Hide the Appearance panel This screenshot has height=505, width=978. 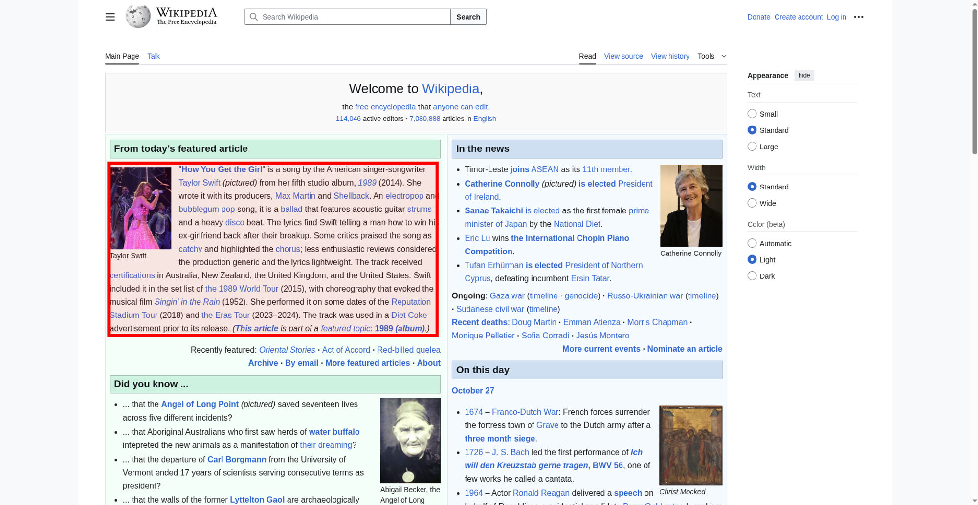(x=804, y=75)
